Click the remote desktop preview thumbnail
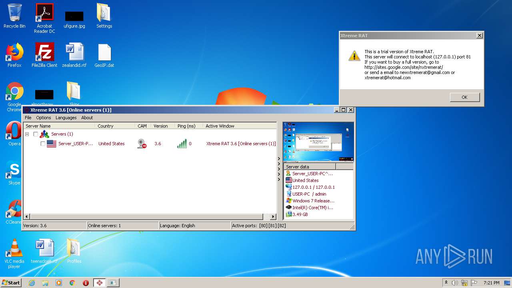 pyautogui.click(x=318, y=141)
